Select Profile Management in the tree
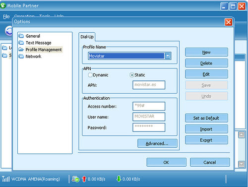Image resolution: width=248 pixels, height=187 pixels. tap(44, 50)
